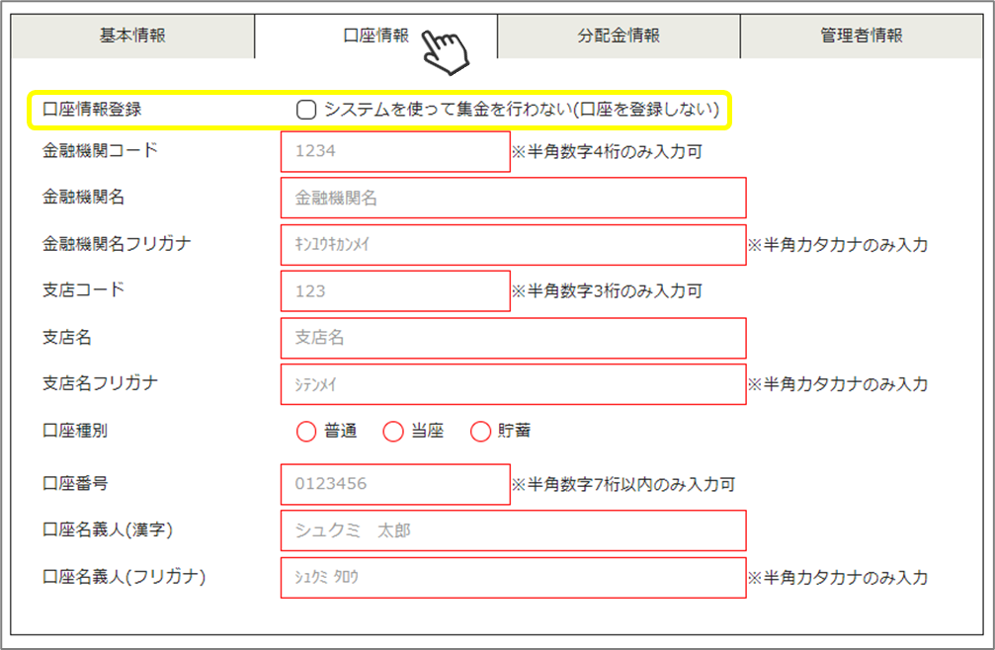Image resolution: width=995 pixels, height=650 pixels.
Task: Open the 分配金情報 tab
Action: coord(619,36)
